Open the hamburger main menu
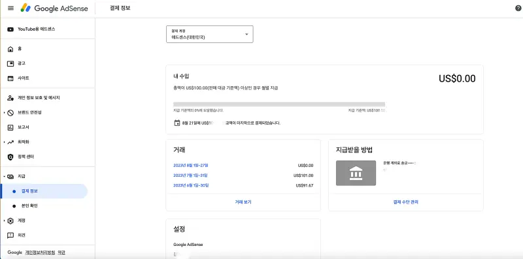This screenshot has height=259, width=523. [x=10, y=8]
